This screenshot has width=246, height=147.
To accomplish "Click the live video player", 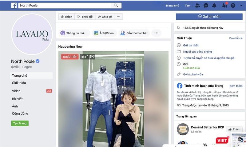I will [113, 99].
